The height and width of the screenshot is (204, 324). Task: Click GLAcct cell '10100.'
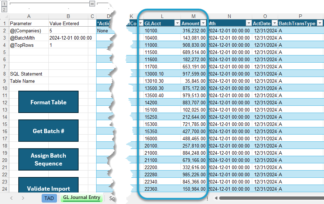click(x=162, y=31)
